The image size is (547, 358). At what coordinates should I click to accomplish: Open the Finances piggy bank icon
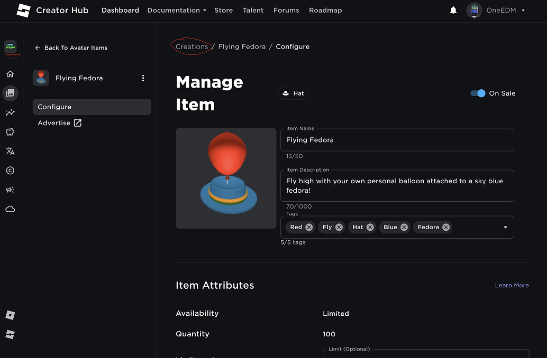[10, 131]
